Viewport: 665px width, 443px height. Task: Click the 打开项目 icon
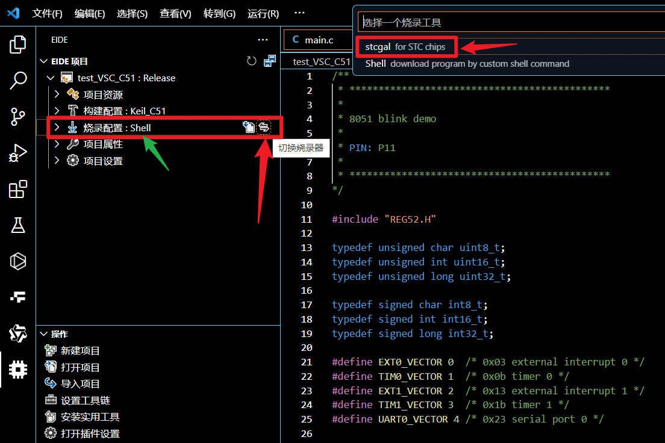pos(51,367)
